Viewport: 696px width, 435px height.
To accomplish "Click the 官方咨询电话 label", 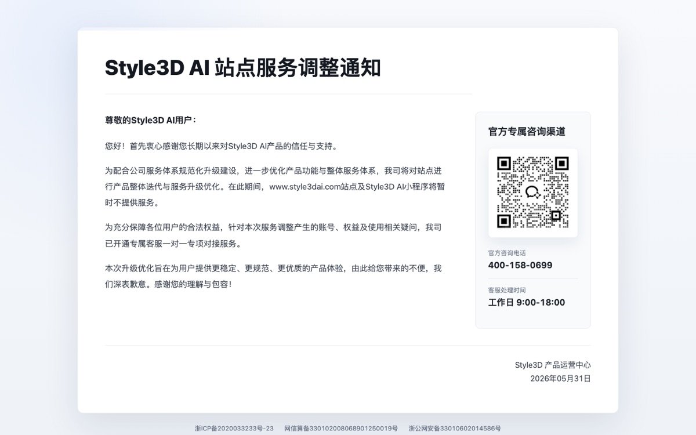I will (x=507, y=253).
